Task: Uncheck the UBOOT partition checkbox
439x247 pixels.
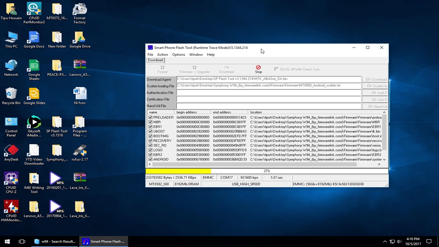Action: [150, 131]
